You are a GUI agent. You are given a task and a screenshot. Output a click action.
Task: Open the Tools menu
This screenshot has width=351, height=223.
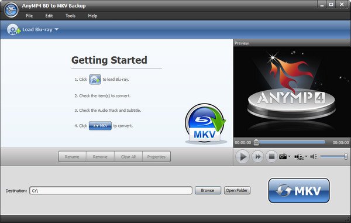point(70,16)
